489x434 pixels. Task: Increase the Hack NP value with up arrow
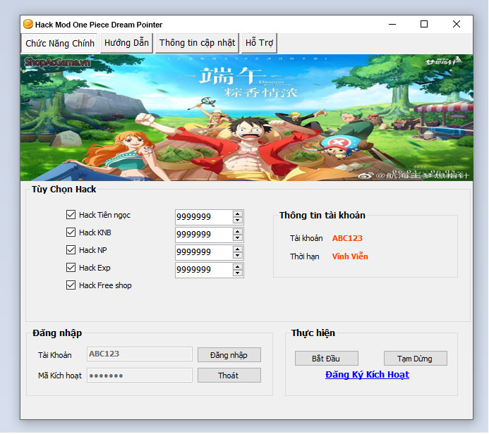tap(238, 249)
